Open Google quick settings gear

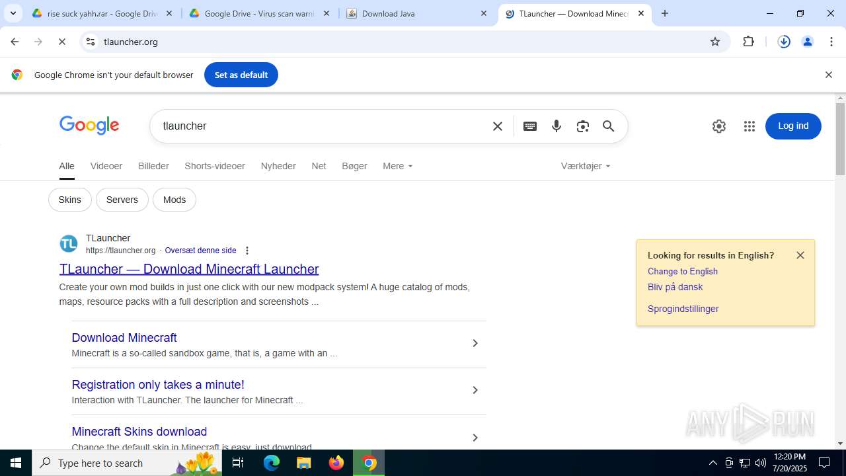pyautogui.click(x=719, y=126)
